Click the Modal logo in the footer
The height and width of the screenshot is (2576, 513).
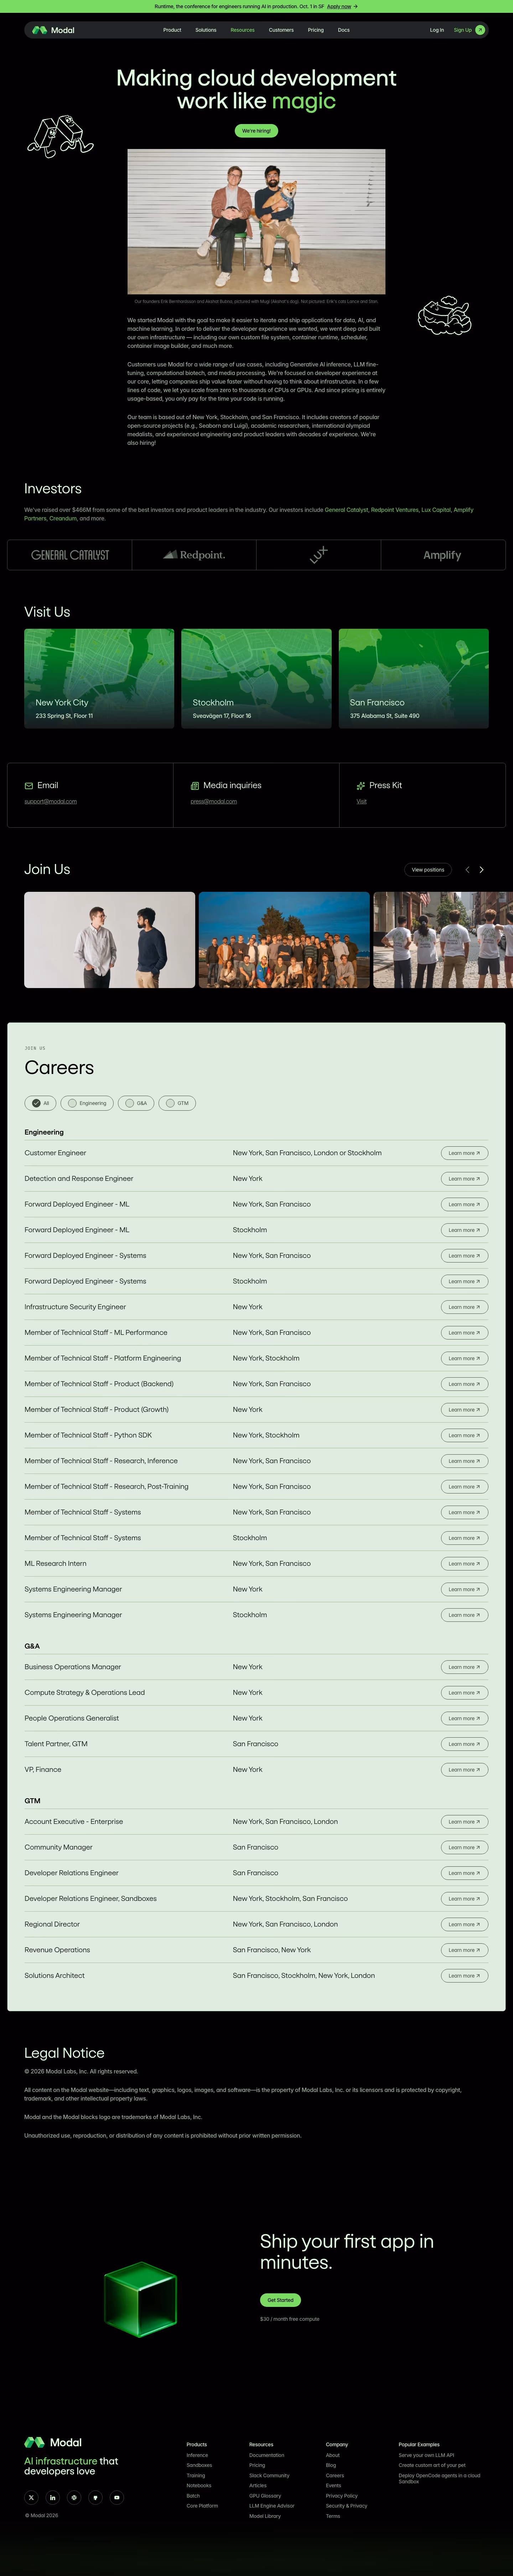[x=53, y=2442]
